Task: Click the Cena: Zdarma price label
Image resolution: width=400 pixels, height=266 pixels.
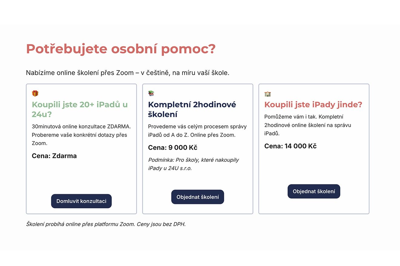Action: [x=54, y=156]
